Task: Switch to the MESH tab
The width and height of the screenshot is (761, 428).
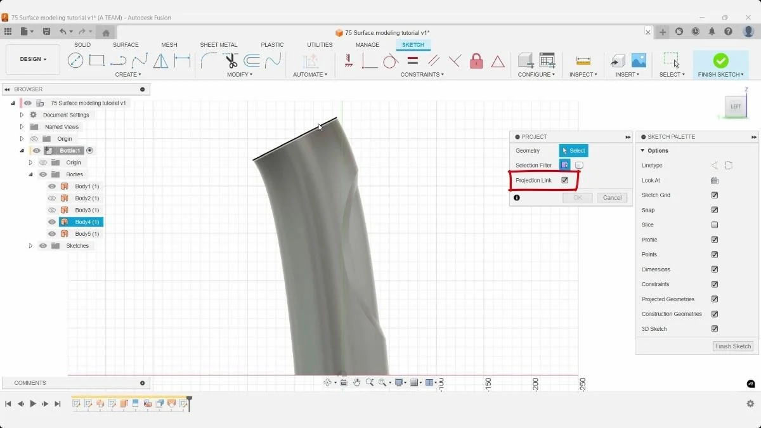Action: [169, 45]
